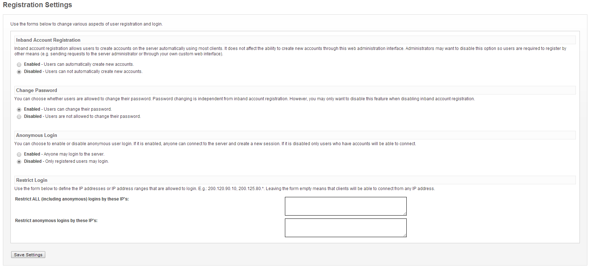
Task: Select Disabled radio for inband account registration
Action: point(19,72)
